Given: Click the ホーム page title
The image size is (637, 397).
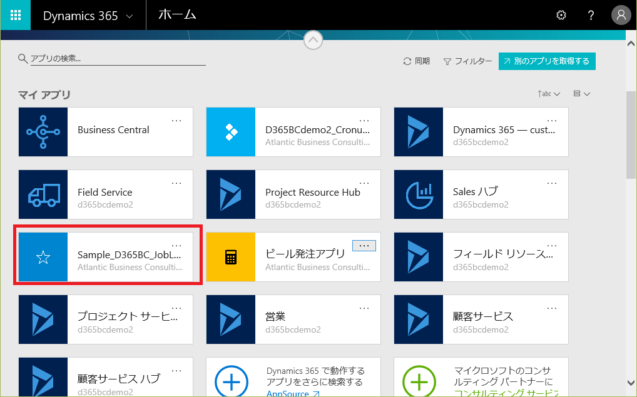Looking at the screenshot, I should click(x=177, y=15).
